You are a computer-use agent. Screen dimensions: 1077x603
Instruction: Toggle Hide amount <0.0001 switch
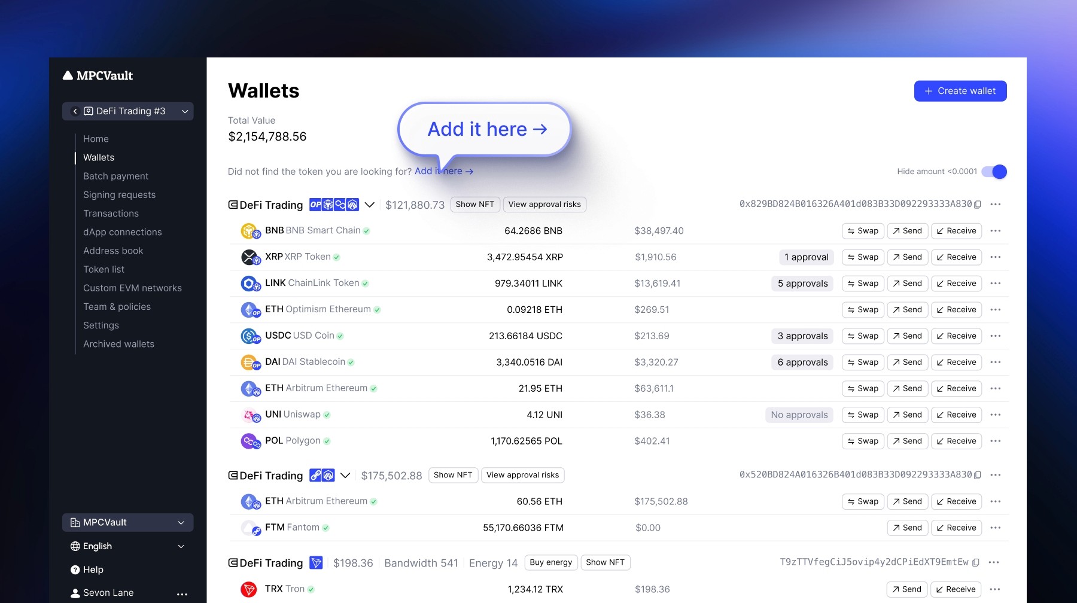coord(994,172)
